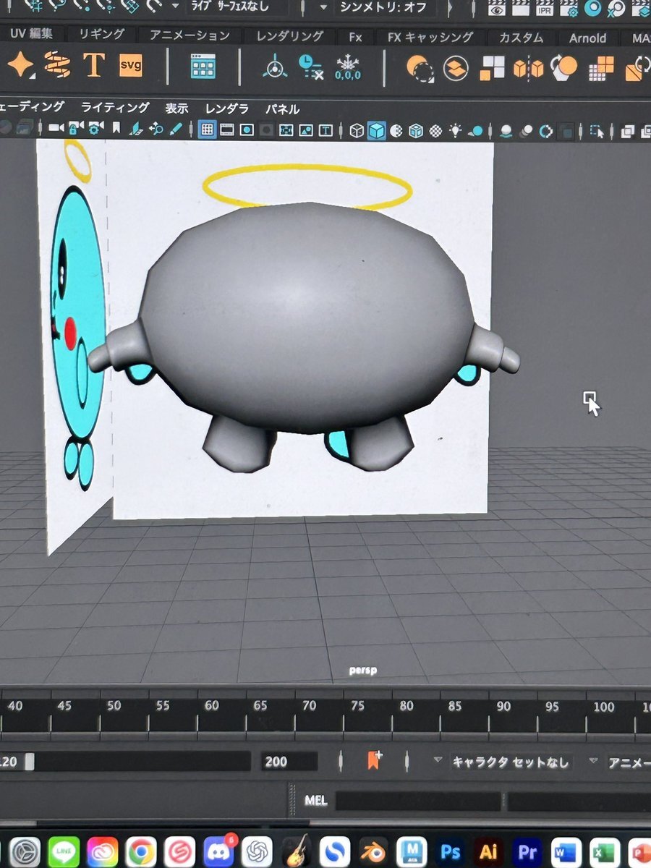Image resolution: width=651 pixels, height=868 pixels.
Task: Click the Center Pivot shelf icon
Action: pyautogui.click(x=274, y=68)
